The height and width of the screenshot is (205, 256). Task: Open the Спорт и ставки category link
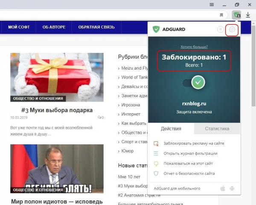[x=134, y=142]
